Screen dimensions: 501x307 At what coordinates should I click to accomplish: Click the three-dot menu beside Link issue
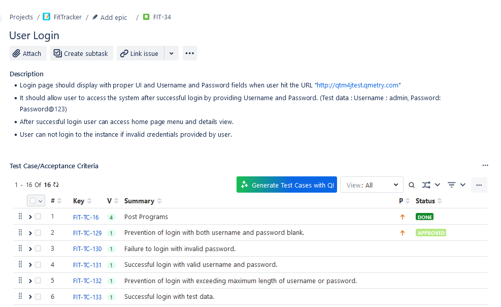(x=189, y=53)
